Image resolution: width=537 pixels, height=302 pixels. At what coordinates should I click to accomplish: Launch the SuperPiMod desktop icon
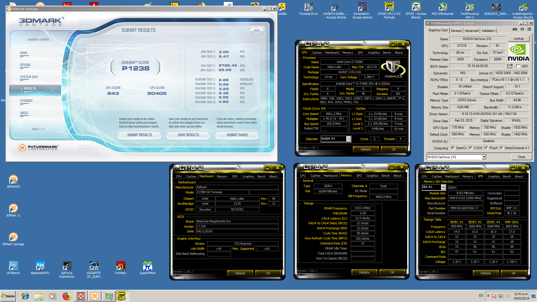[147, 268]
